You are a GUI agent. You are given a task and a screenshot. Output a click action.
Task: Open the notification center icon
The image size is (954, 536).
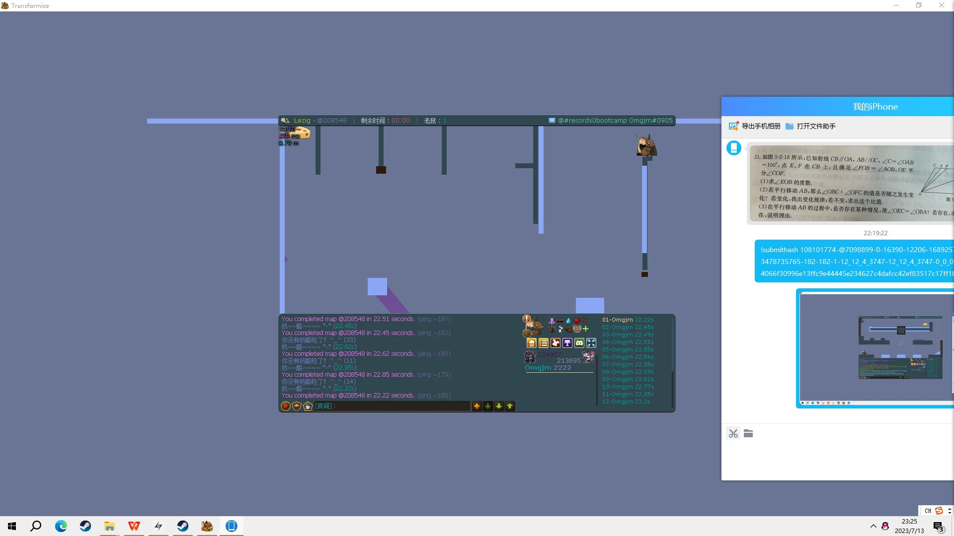click(x=938, y=527)
